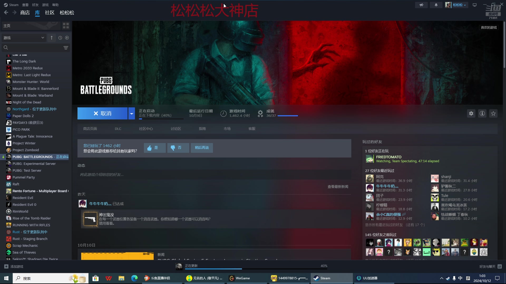Open the PUBG settings gear
506x284 pixels.
471,113
